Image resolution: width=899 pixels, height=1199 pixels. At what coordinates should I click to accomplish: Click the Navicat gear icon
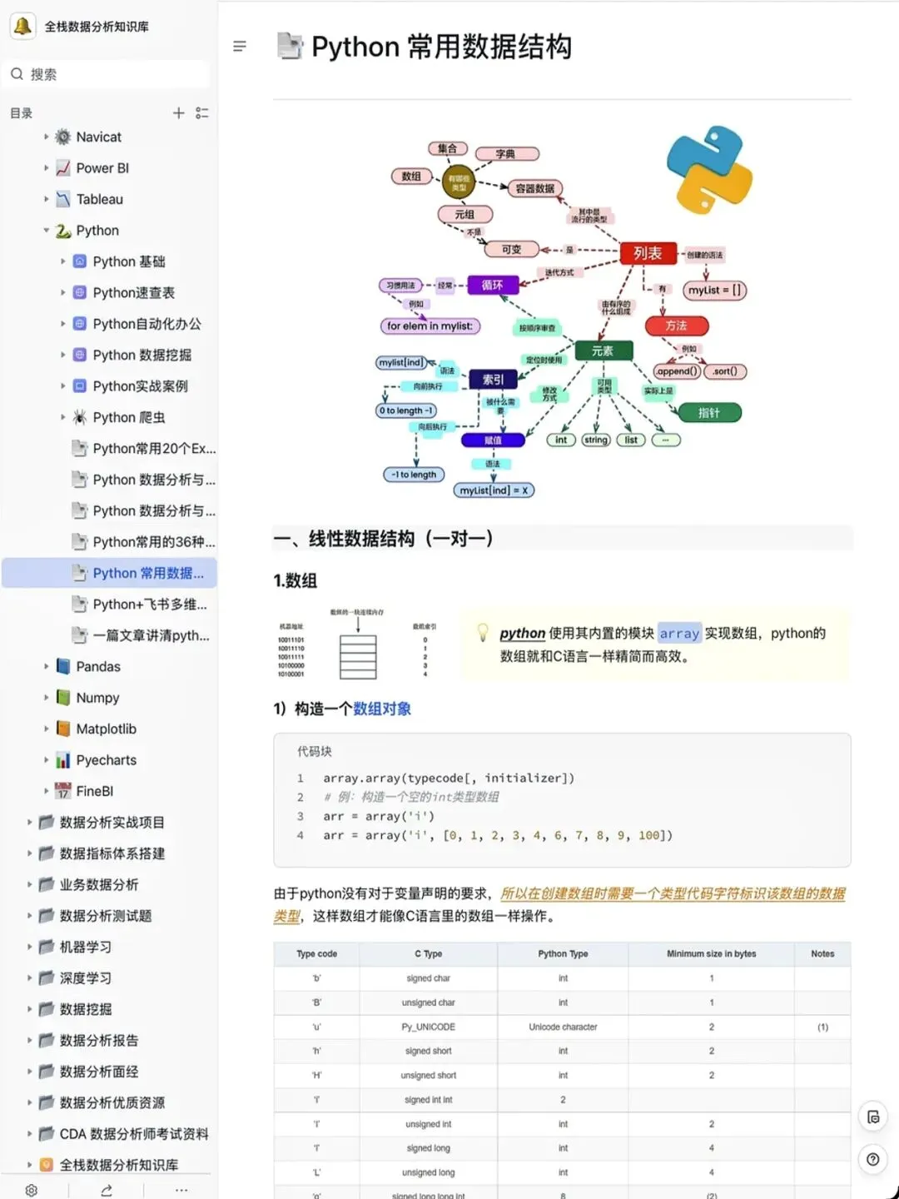(63, 137)
